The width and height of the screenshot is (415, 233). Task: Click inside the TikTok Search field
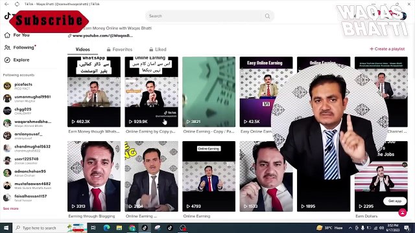click(204, 16)
